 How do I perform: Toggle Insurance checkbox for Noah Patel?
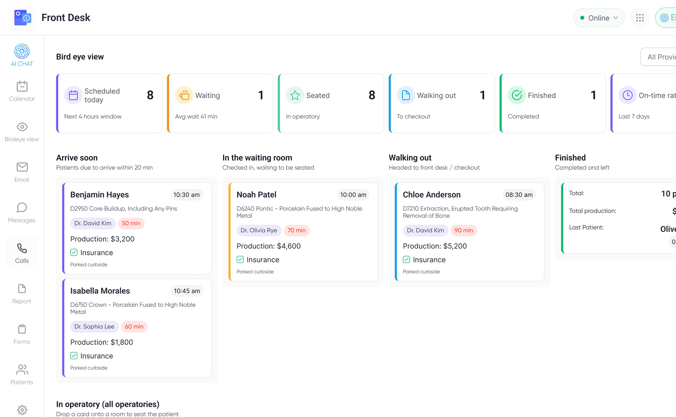click(240, 259)
